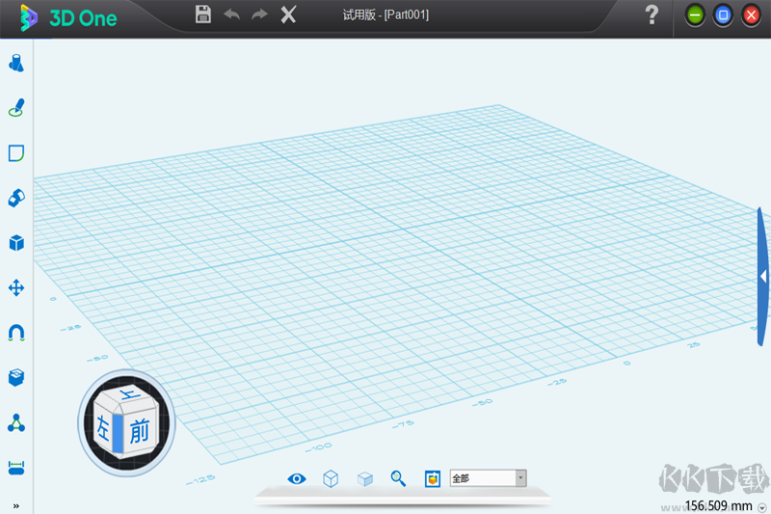Image resolution: width=771 pixels, height=514 pixels.
Task: Click the Save floppy disk button
Action: tap(203, 14)
